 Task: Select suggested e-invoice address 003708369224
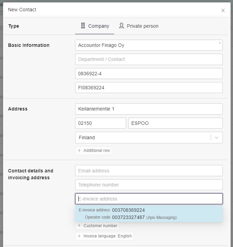pos(128,210)
